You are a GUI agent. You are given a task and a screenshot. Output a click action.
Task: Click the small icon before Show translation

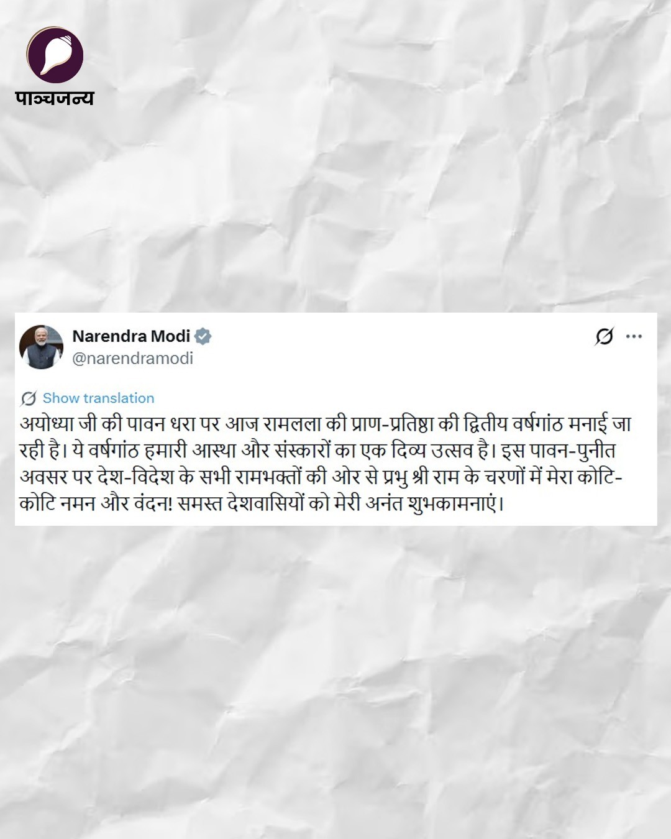(29, 398)
